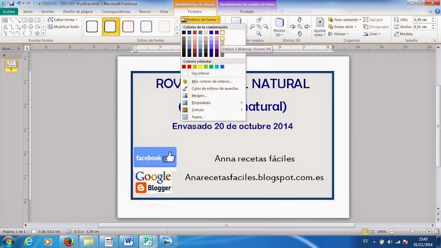Click volume speaker in system tray
The width and height of the screenshot is (441, 248).
point(390,242)
